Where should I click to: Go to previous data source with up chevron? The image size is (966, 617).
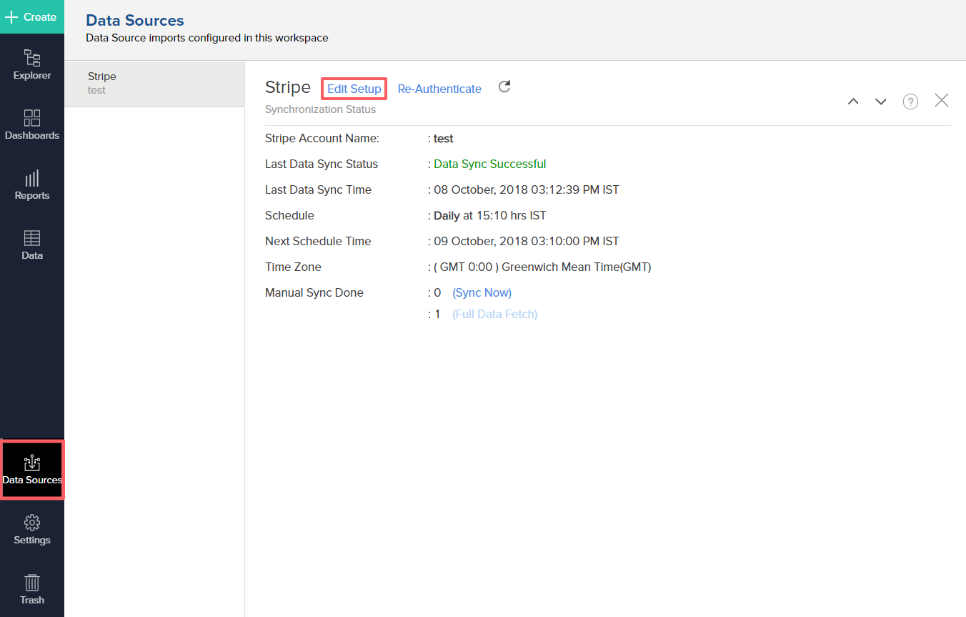853,102
